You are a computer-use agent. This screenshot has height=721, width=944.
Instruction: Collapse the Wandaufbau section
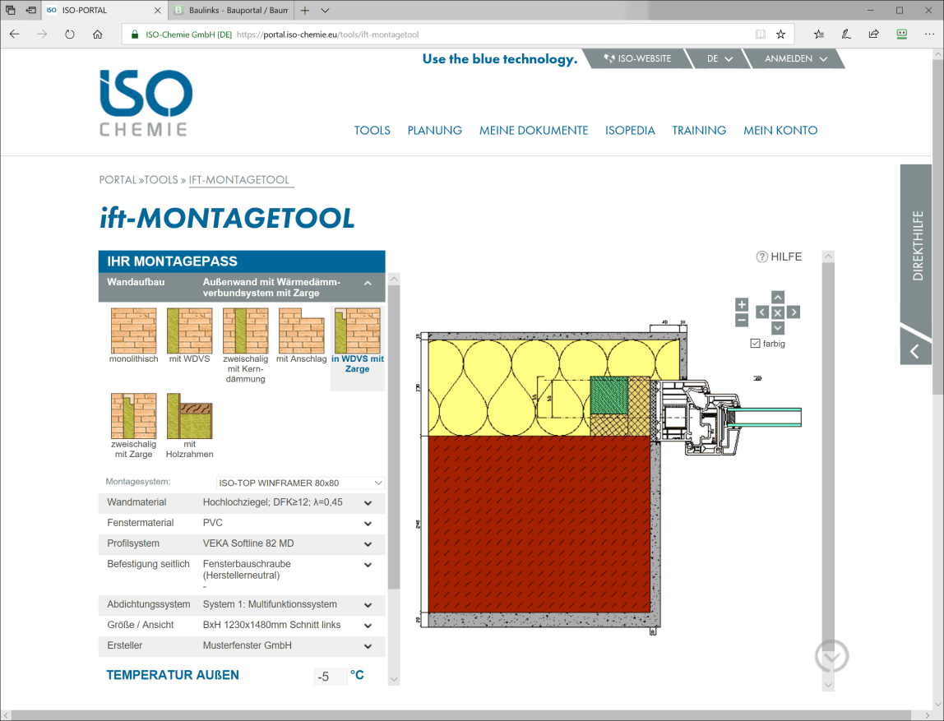[368, 283]
